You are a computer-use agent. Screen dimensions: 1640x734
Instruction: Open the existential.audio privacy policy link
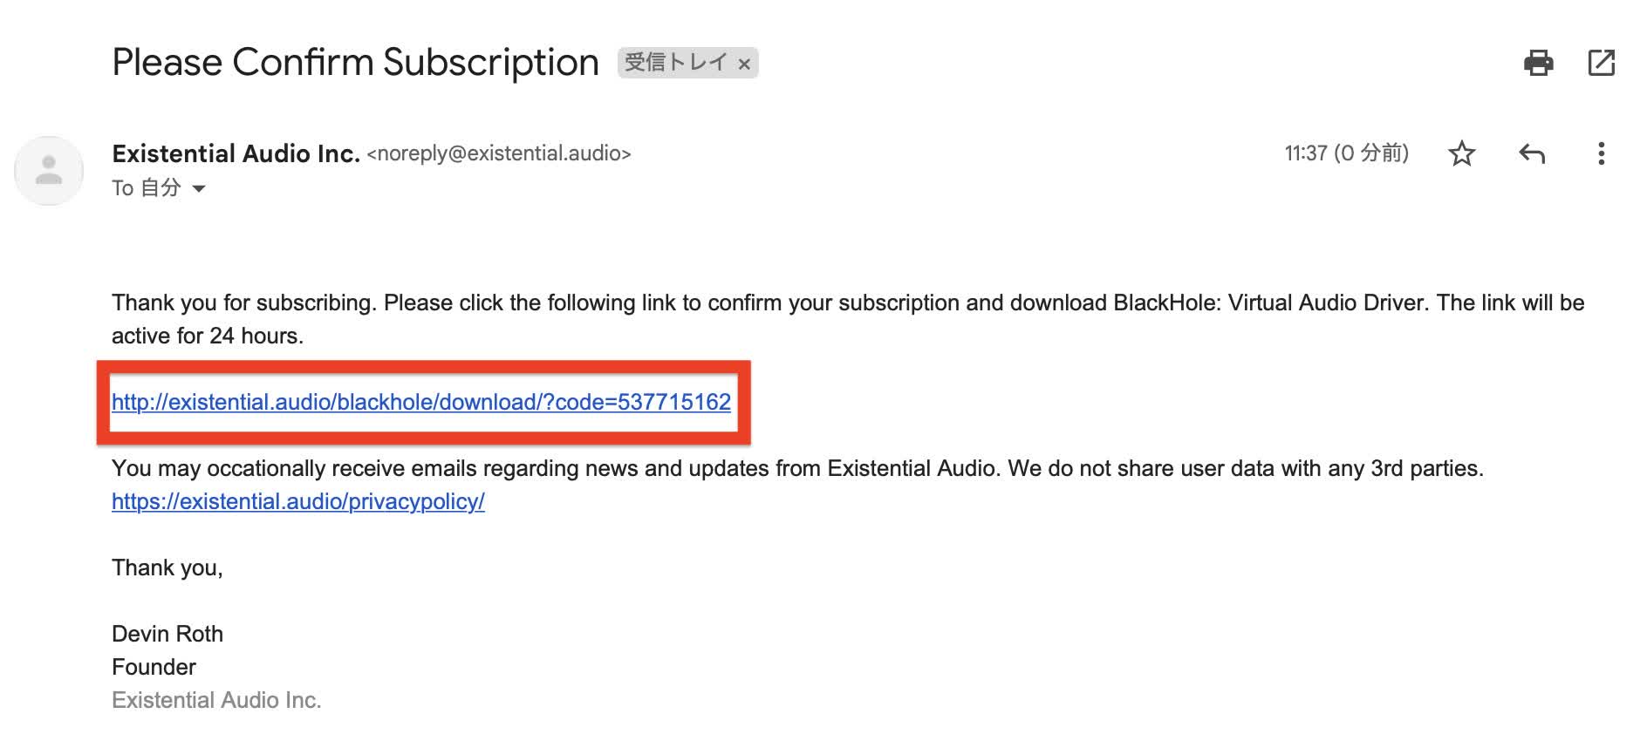298,501
